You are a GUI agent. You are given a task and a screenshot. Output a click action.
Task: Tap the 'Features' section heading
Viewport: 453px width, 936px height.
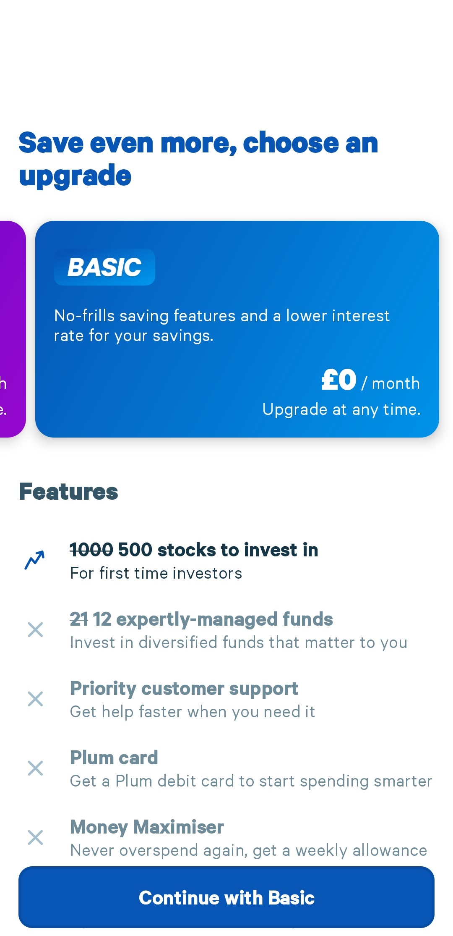[x=68, y=492]
